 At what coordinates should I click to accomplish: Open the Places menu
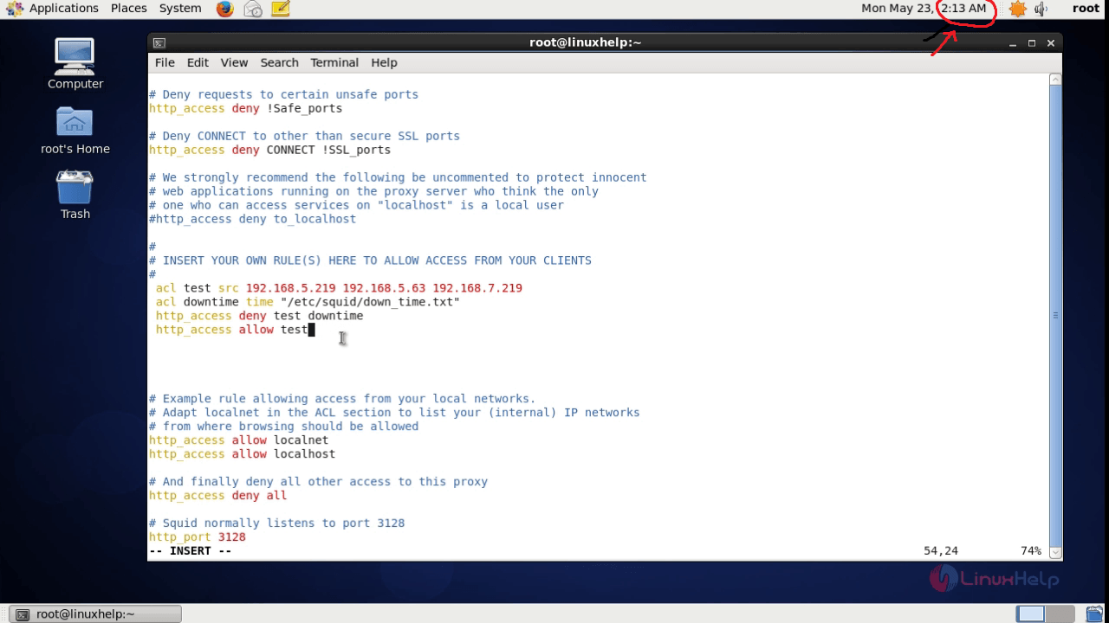[129, 9]
